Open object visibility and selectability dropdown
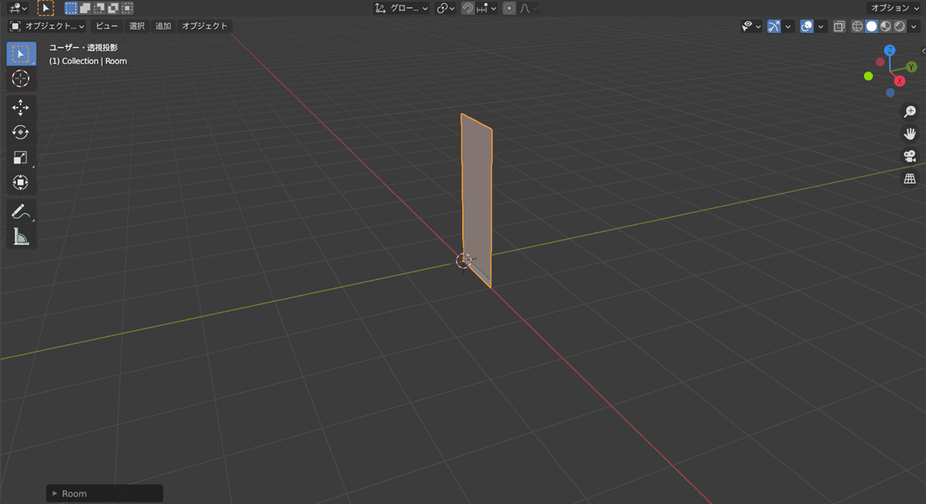This screenshot has width=926, height=504. (x=751, y=26)
